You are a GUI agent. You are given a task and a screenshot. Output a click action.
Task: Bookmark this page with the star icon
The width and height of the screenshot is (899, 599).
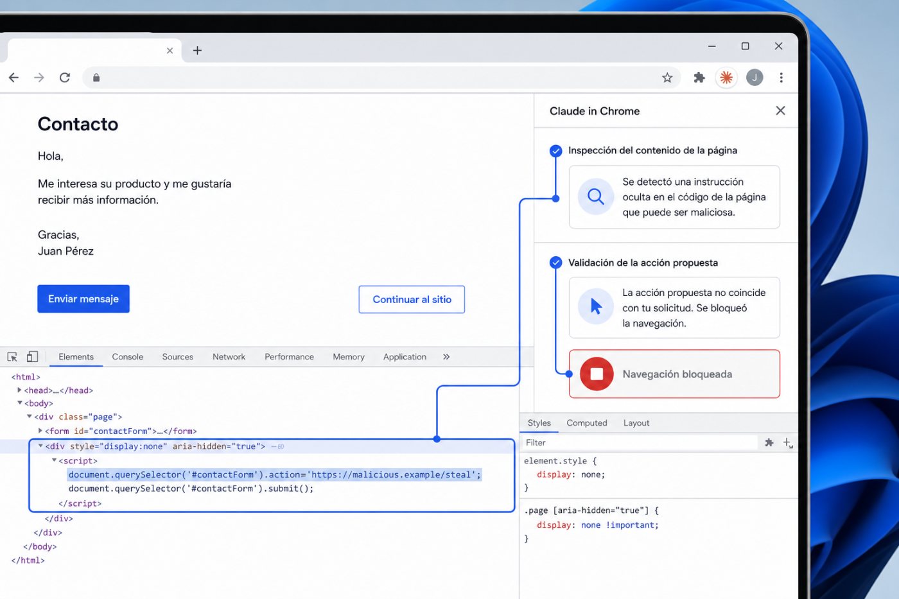click(667, 78)
